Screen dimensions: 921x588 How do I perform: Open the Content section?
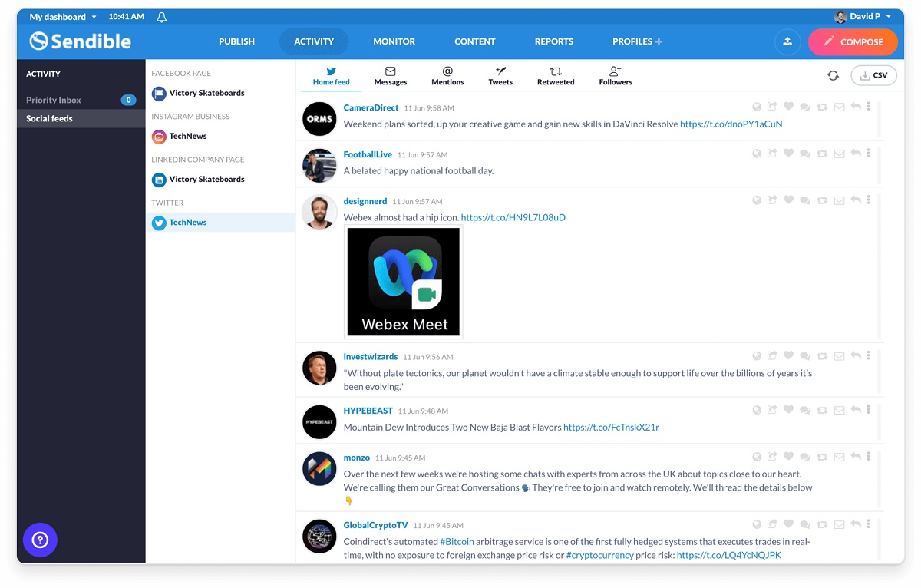475,41
